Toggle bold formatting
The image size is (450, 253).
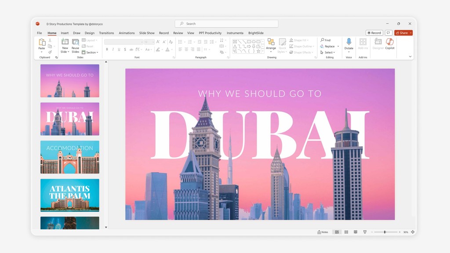point(107,49)
